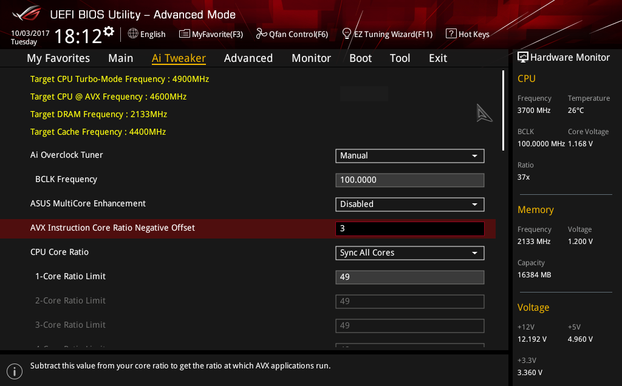This screenshot has height=386, width=622.
Task: Click the 10/03/2017 date text
Action: 30,33
